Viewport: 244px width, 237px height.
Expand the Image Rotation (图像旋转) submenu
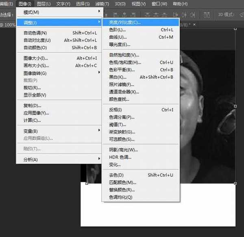(x=35, y=73)
